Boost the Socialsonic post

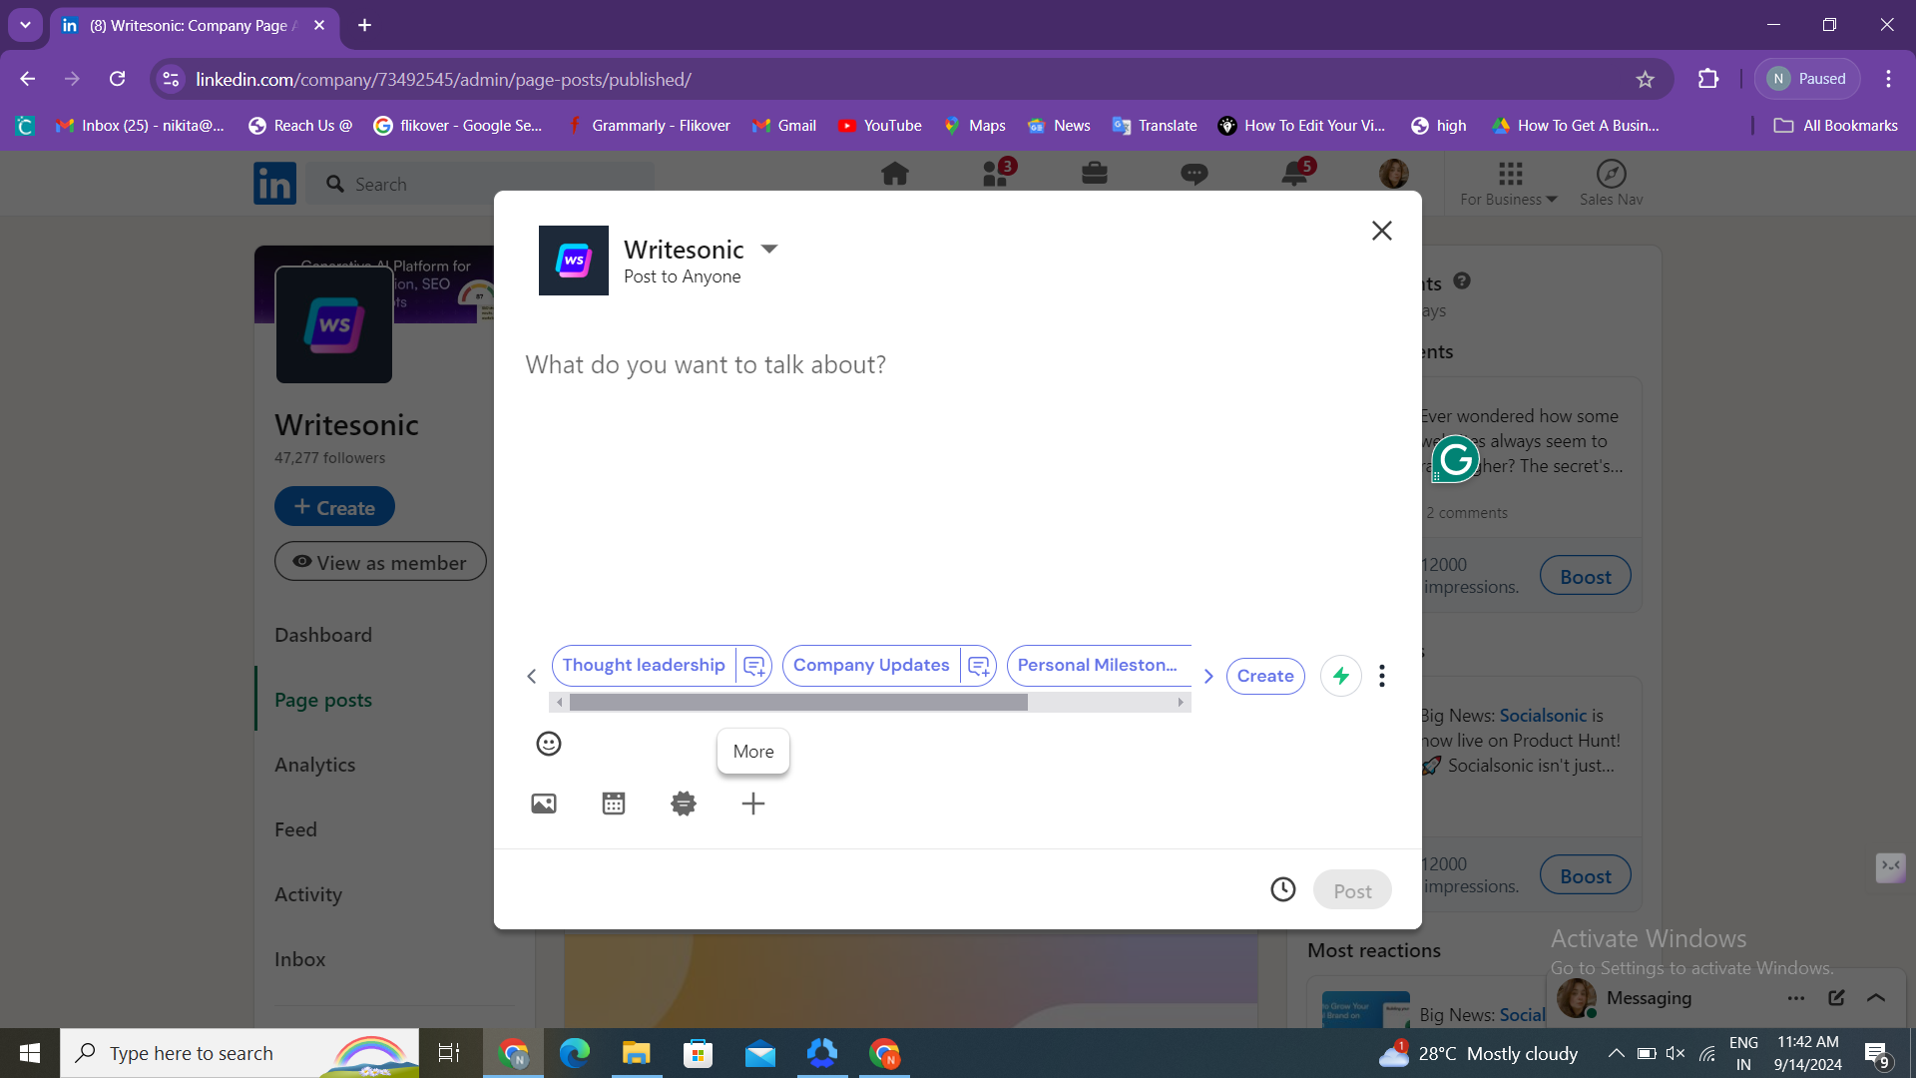tap(1585, 876)
